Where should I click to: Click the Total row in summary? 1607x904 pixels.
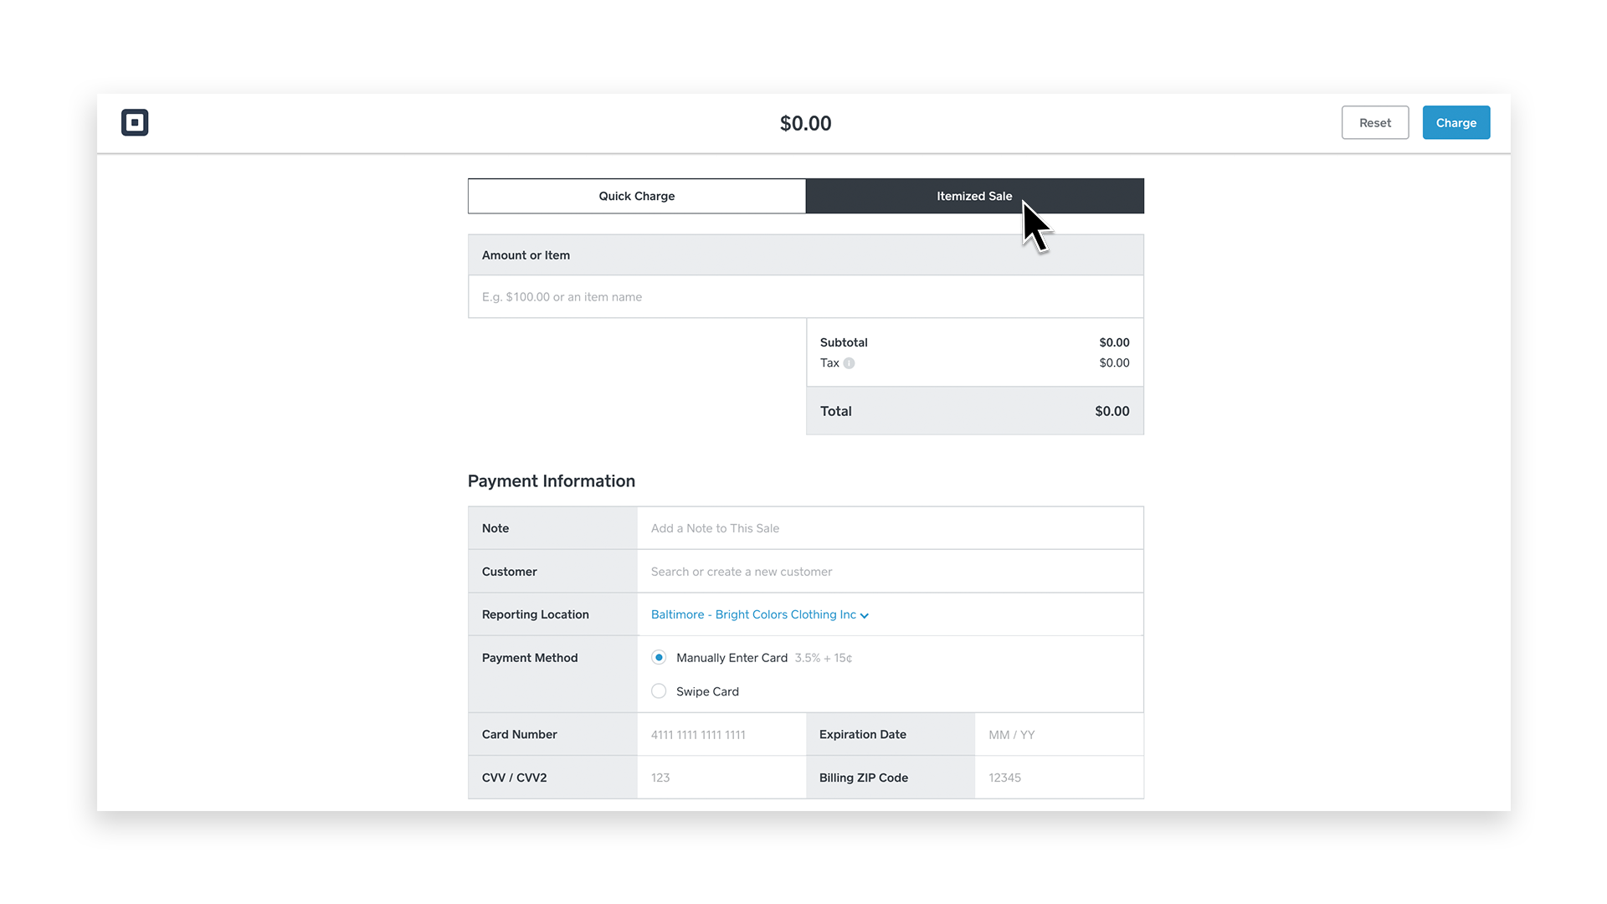[974, 411]
